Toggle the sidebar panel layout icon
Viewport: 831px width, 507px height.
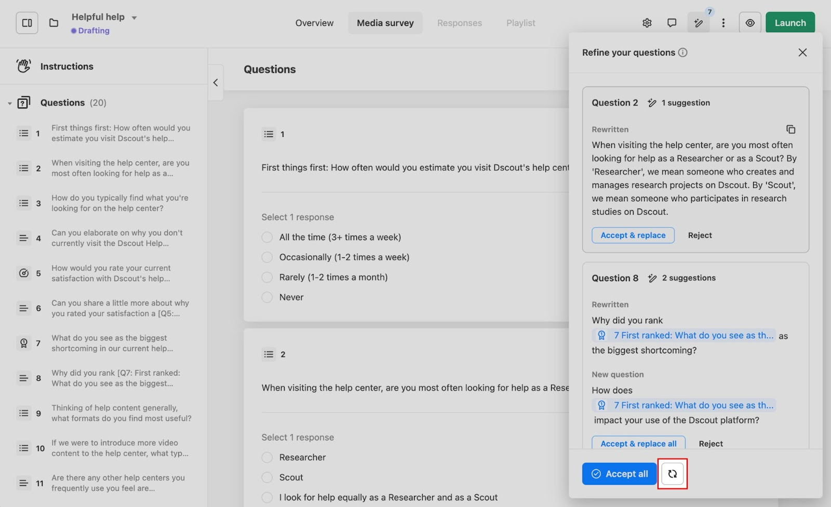27,23
